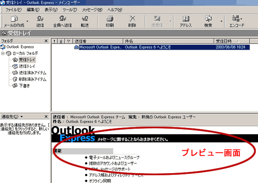Click the 複数のアカウントおよびユーザー bullet text
The width and height of the screenshot is (258, 183).
[x=113, y=163]
